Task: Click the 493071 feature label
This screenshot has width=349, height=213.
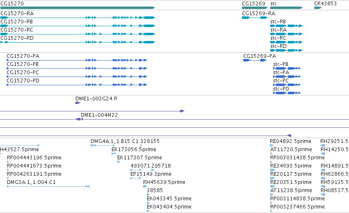Action: [140, 166]
